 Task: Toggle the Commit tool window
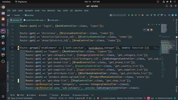(x=8, y=33)
